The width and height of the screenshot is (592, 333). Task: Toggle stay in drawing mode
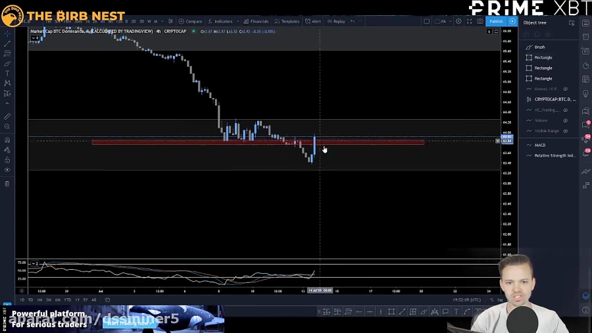(7, 150)
